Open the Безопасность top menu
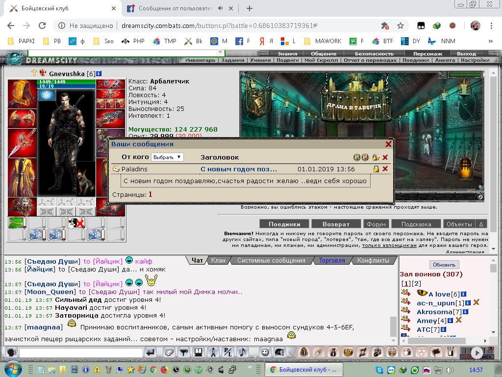This screenshot has height=377, width=502. point(374,54)
